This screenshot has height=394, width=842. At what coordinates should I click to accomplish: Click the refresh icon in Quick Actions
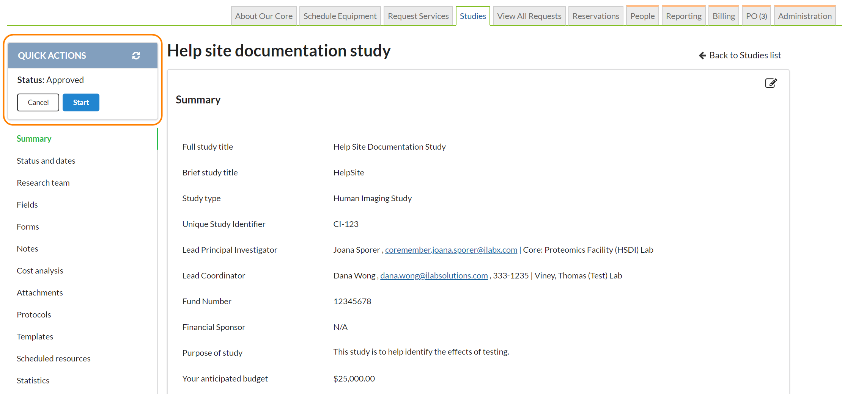point(136,56)
